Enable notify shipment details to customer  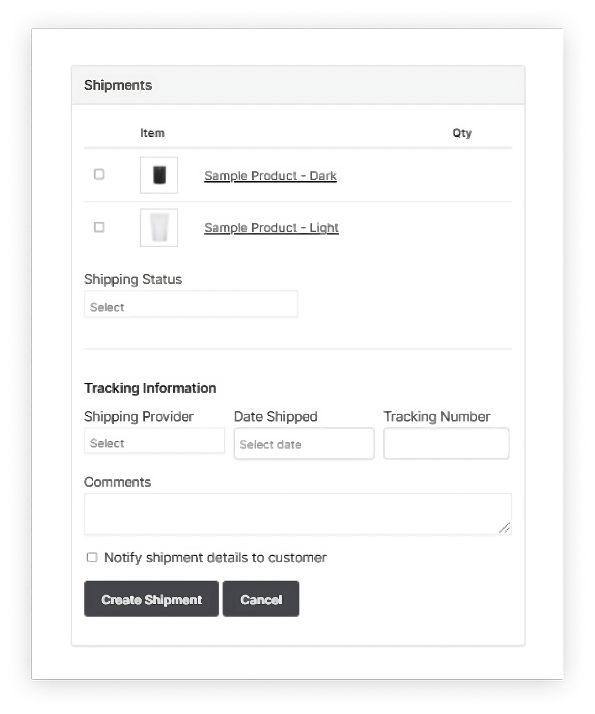(92, 557)
